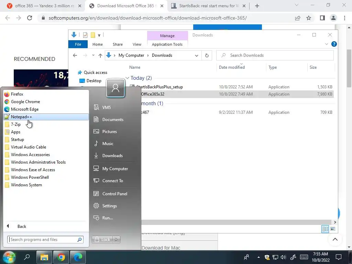Open the Windows PowerShell folder
Viewport: 352px width, 264px height.
coord(46,177)
